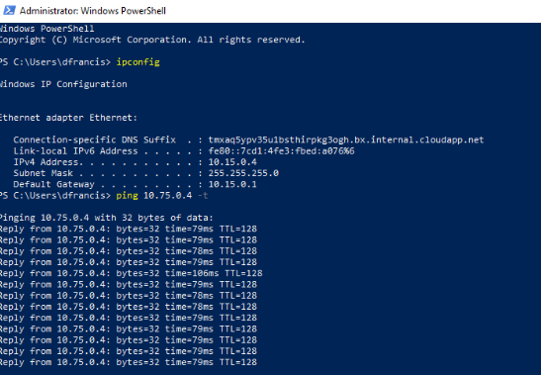
Task: Click the Ethernet adapter Ethernet heading
Action: [68, 118]
